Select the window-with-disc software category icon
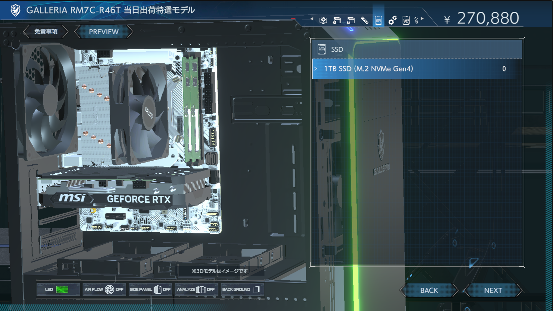 pyautogui.click(x=337, y=20)
